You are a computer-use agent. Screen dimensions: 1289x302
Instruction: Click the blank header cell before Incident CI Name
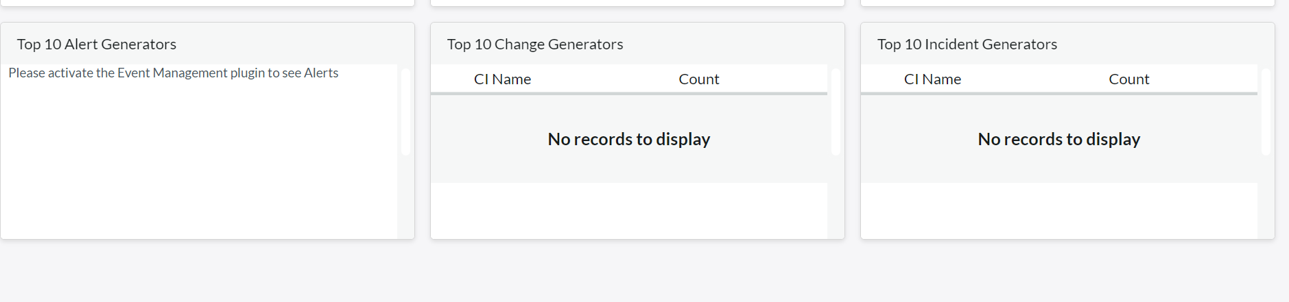[882, 79]
